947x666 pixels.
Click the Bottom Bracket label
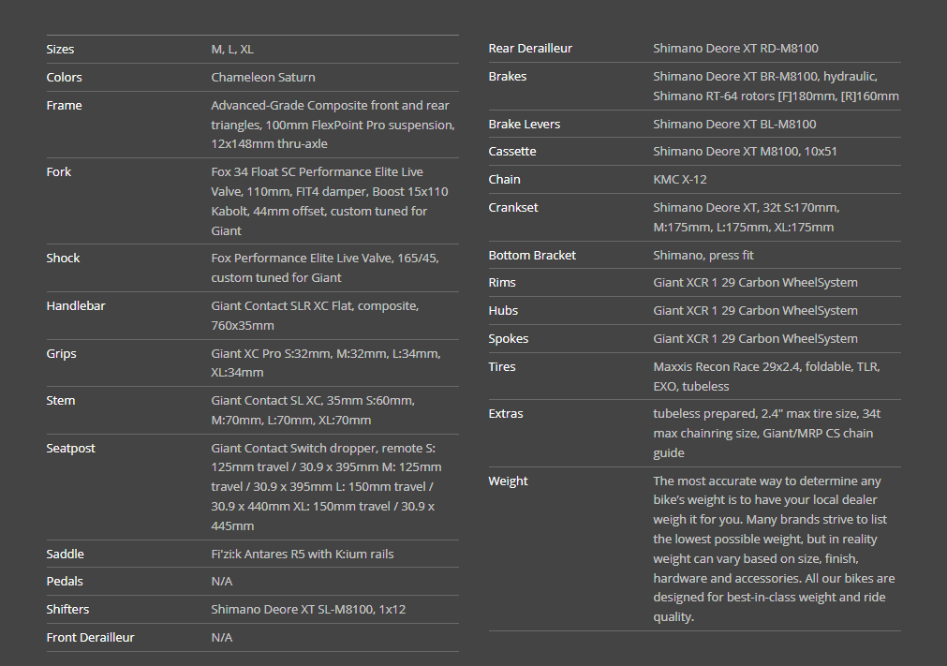532,255
